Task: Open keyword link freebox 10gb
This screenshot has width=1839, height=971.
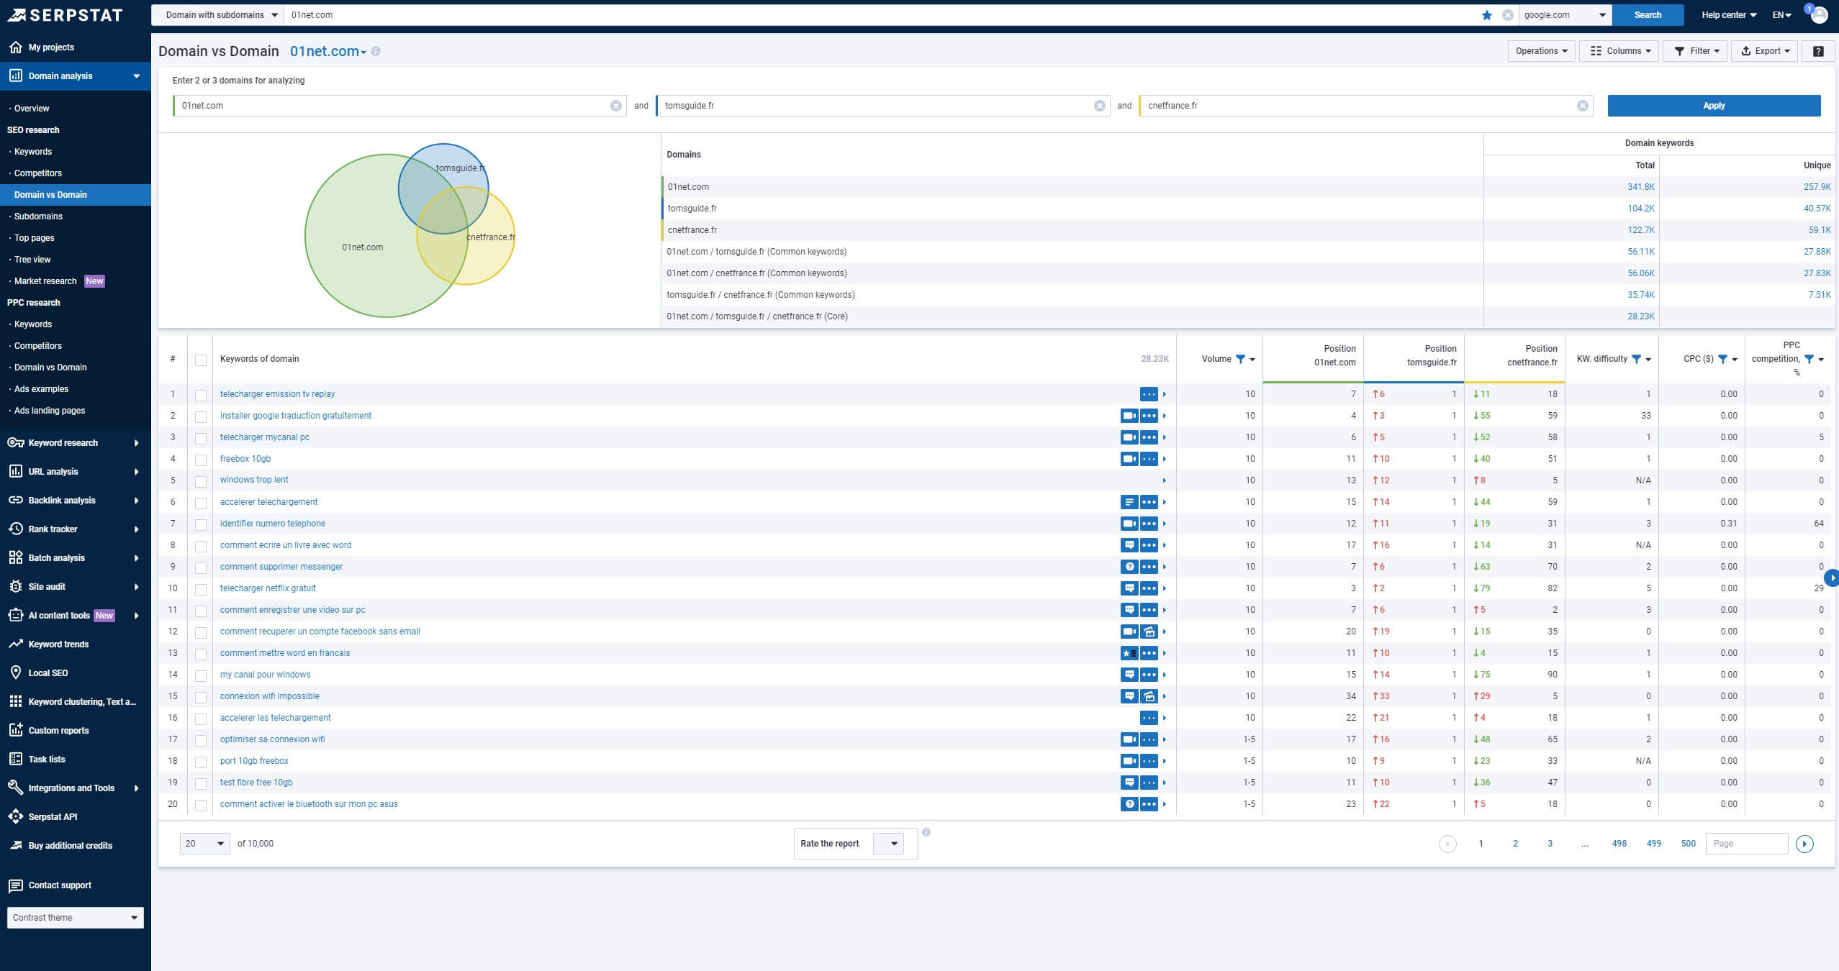Action: click(245, 459)
